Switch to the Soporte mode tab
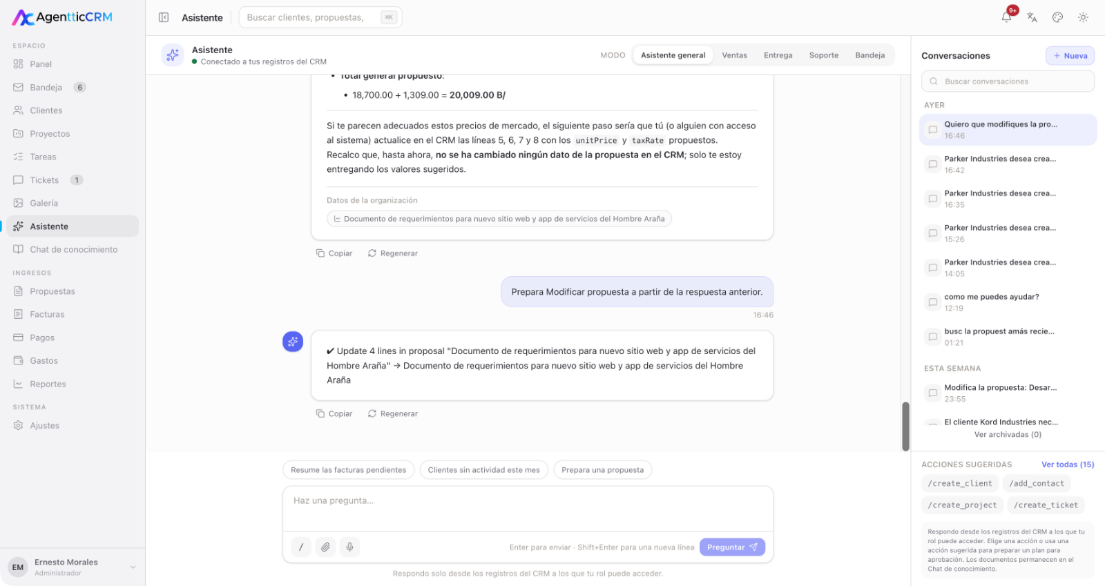This screenshot has width=1105, height=586. tap(824, 55)
